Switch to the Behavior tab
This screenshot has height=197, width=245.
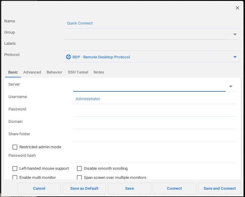[x=54, y=72]
